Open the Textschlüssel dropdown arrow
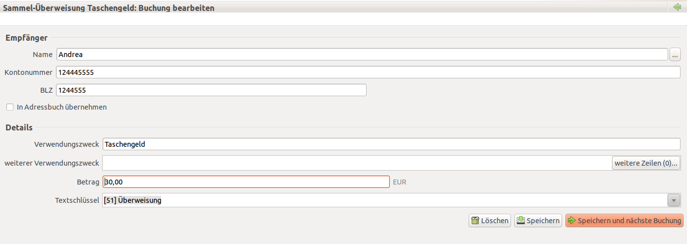 (674, 200)
